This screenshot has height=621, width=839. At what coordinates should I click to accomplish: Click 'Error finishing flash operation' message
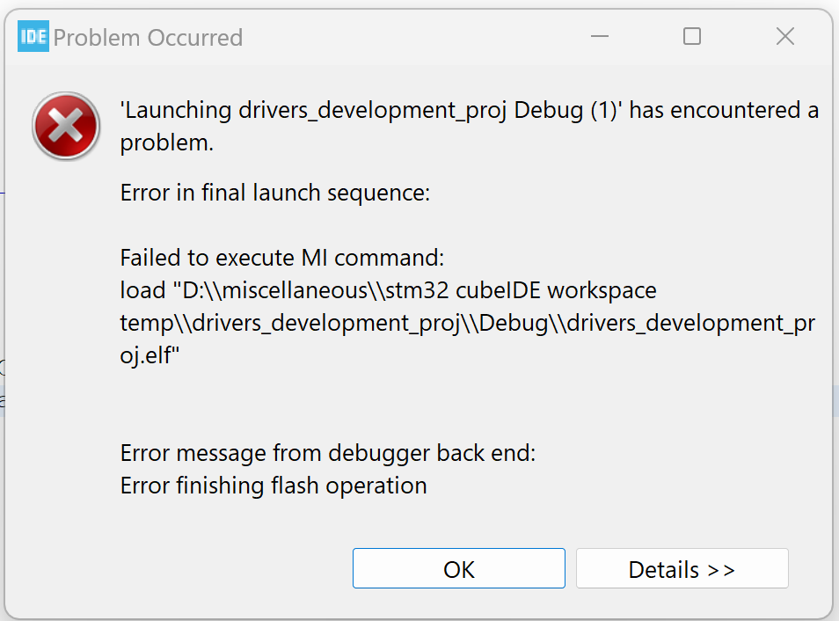(x=274, y=486)
